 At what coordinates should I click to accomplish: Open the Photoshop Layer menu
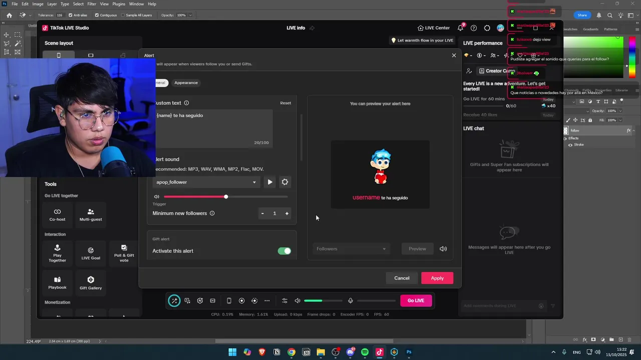(x=52, y=4)
